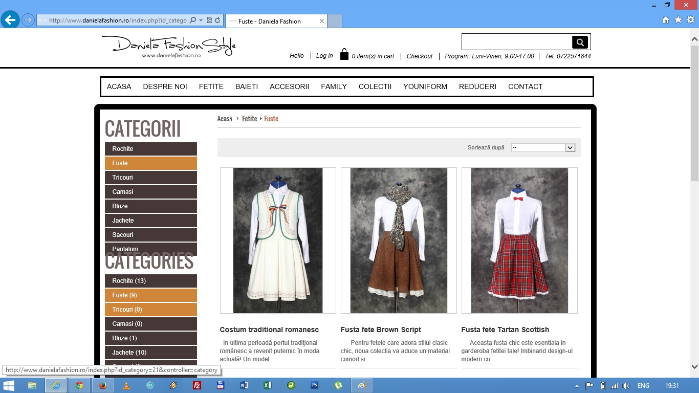Open the Fusta fete Tartan Scottish image

(519, 241)
